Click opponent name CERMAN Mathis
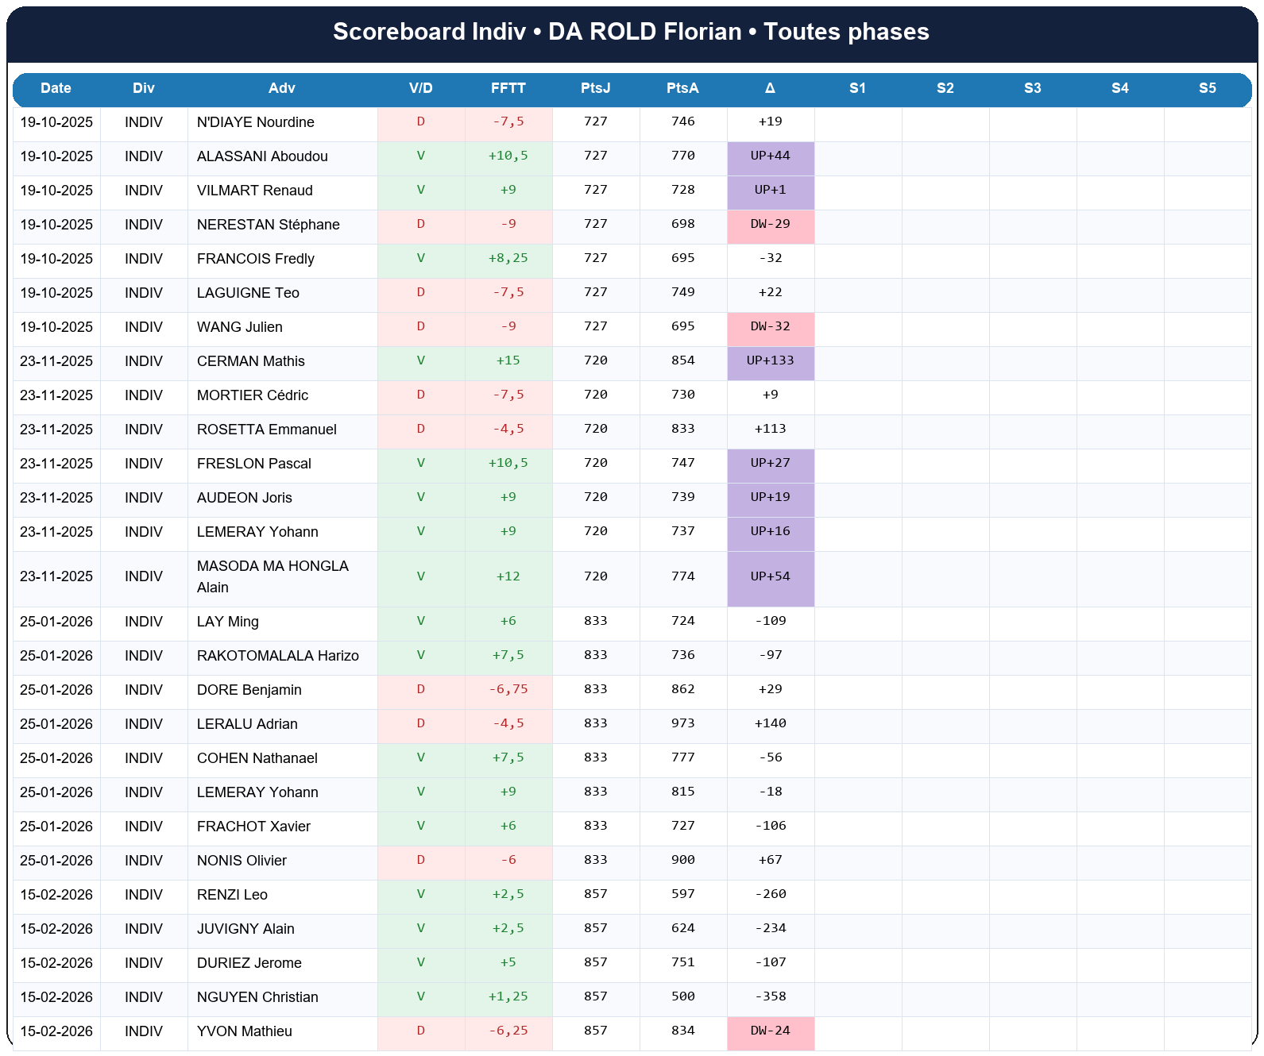 [x=250, y=361]
